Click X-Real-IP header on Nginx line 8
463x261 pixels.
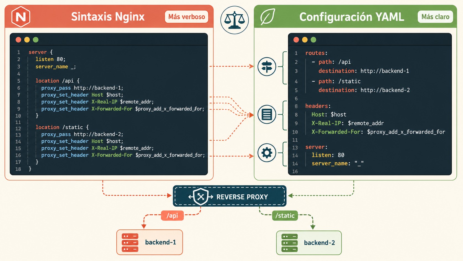coord(97,102)
